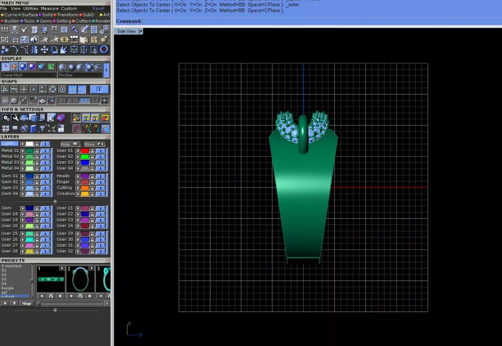Set the snap grid spacing to 0.25
502x346 pixels.
coord(73,100)
